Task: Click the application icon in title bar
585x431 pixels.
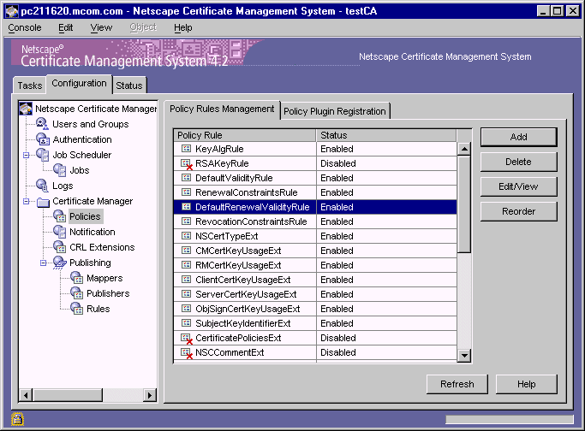Action: pos(12,11)
